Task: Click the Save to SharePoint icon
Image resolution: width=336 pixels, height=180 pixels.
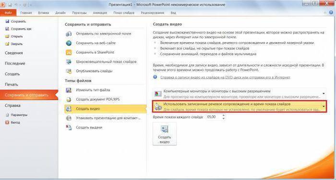Action: pyautogui.click(x=69, y=52)
